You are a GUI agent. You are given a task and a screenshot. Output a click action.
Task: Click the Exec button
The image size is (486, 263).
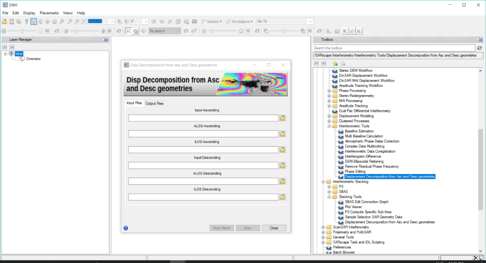click(x=248, y=228)
